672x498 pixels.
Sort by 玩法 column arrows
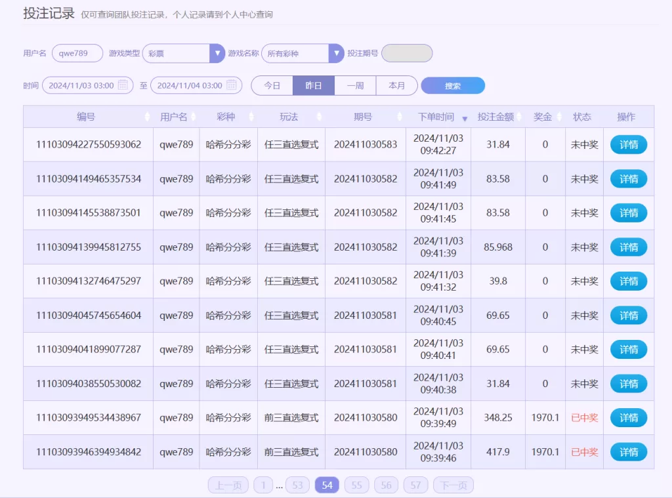[x=319, y=117]
